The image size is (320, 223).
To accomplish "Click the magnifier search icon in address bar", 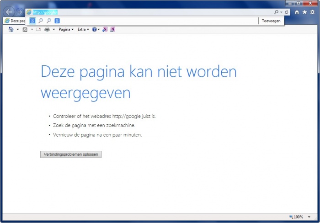I will click(276, 12).
